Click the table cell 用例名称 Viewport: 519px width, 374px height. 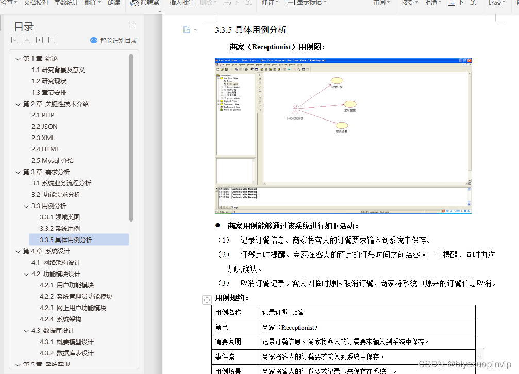236,312
